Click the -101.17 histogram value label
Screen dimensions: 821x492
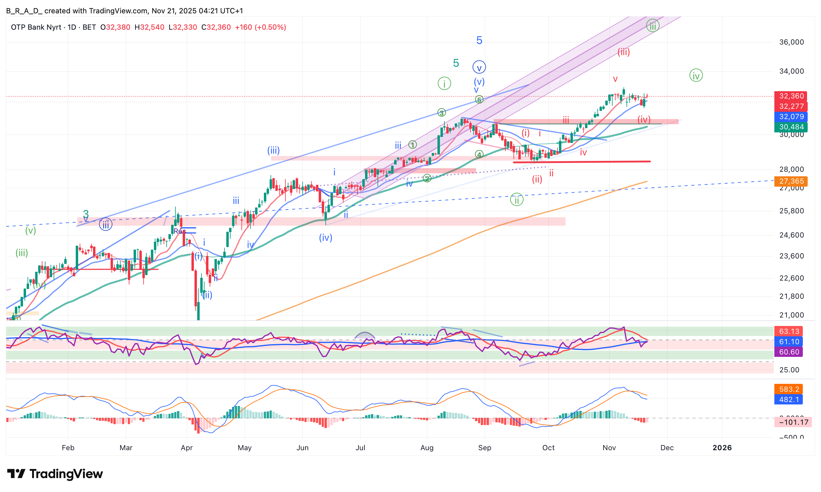coord(793,422)
